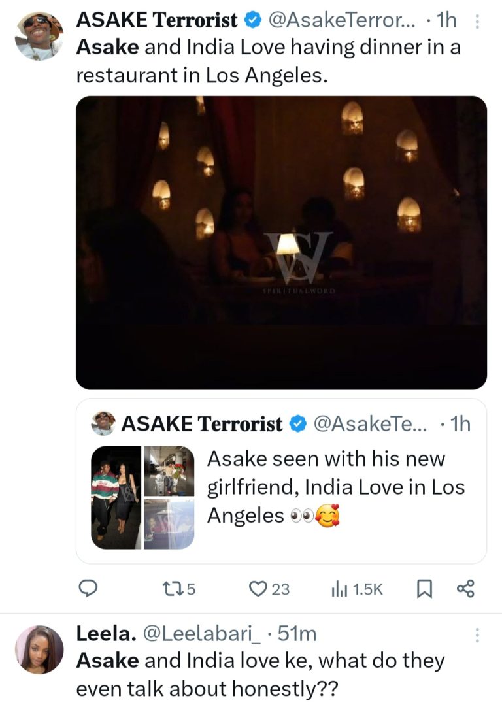Open more options on ASAKE Terrorist tweet
Viewport: 502px width, 707px height.
(x=477, y=22)
